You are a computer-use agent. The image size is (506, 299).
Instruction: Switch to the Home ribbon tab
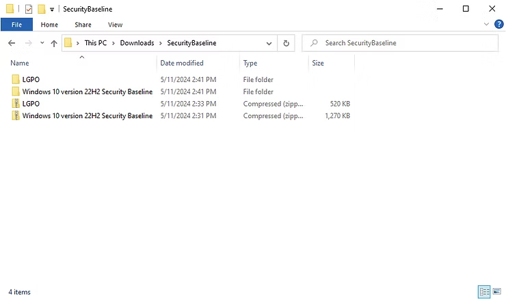[x=49, y=25]
